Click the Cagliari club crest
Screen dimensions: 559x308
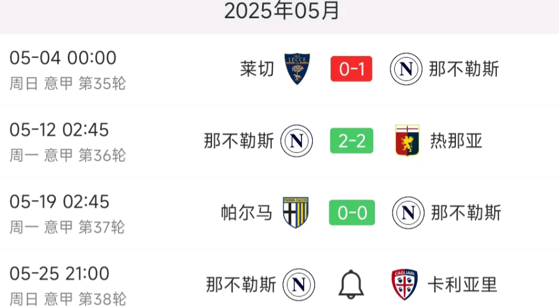pos(405,285)
